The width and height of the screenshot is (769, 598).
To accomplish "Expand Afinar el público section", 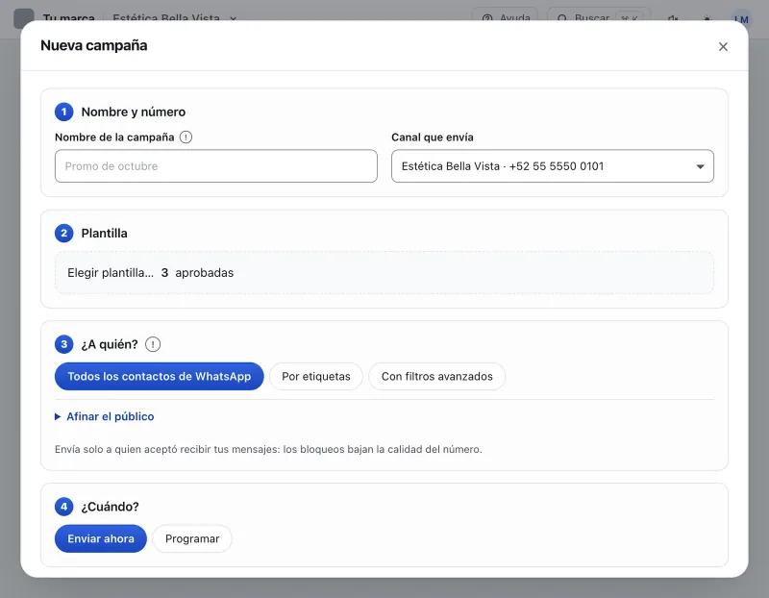I will point(105,416).
